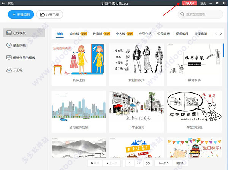This screenshot has height=170, width=228.
Task: Minimize the window
Action: point(211,3)
